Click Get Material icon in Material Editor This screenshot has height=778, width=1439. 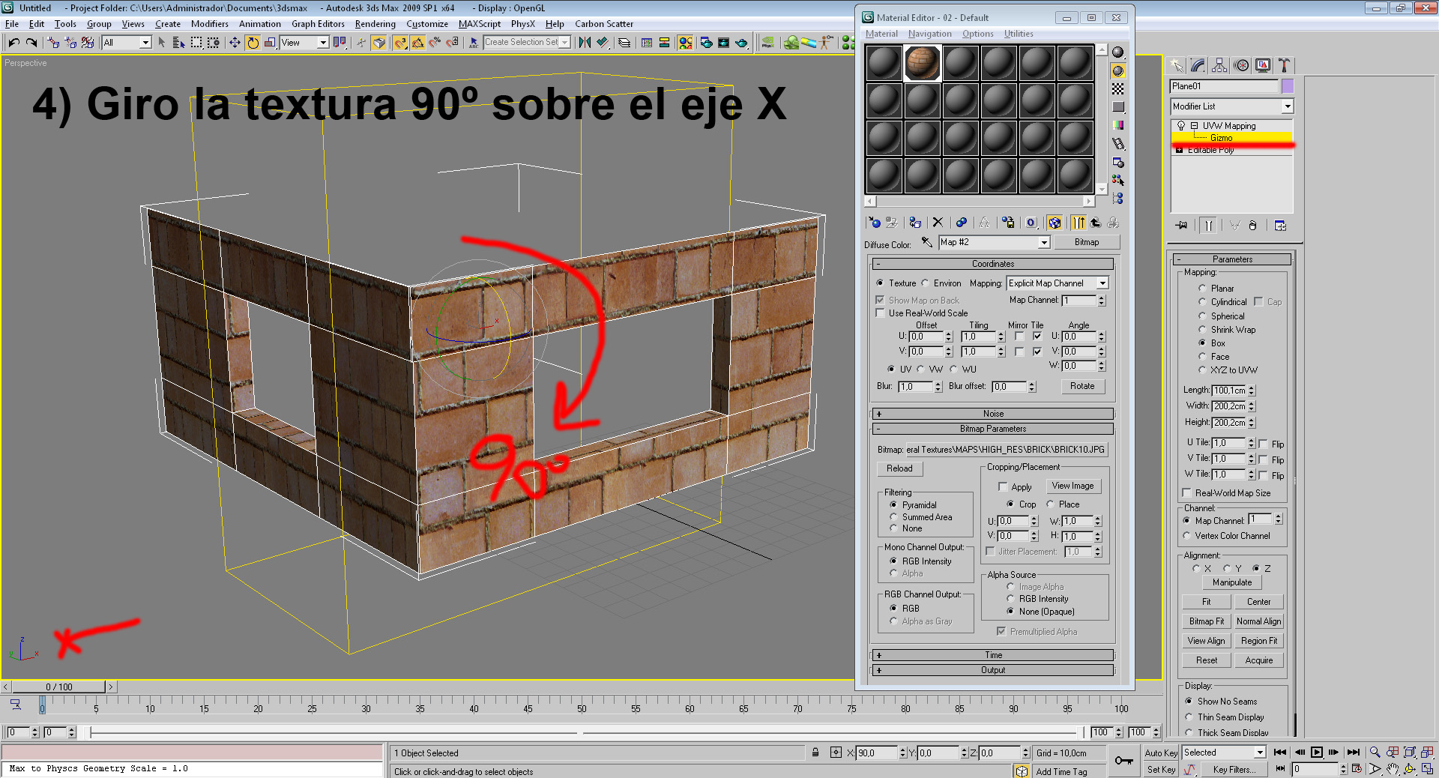(874, 223)
